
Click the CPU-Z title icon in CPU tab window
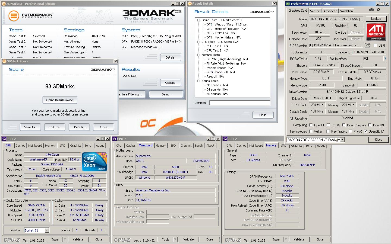coord(4,139)
